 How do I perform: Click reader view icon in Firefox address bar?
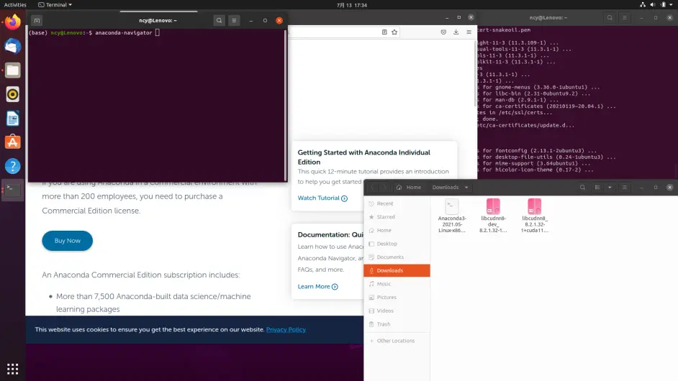point(384,32)
